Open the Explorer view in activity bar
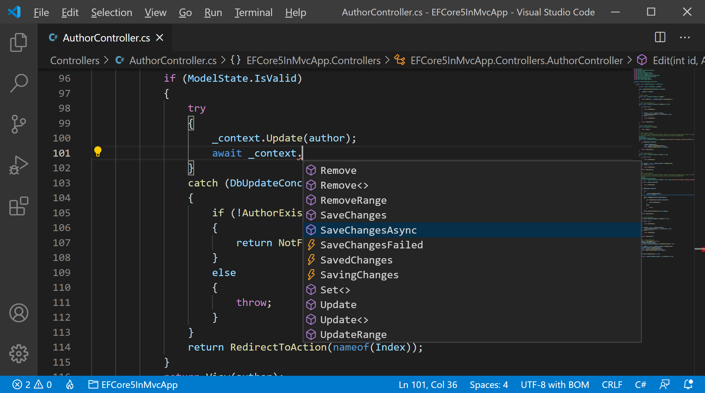The height and width of the screenshot is (393, 705). coord(19,42)
